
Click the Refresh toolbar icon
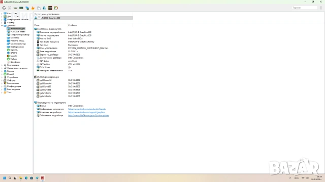click(4, 8)
